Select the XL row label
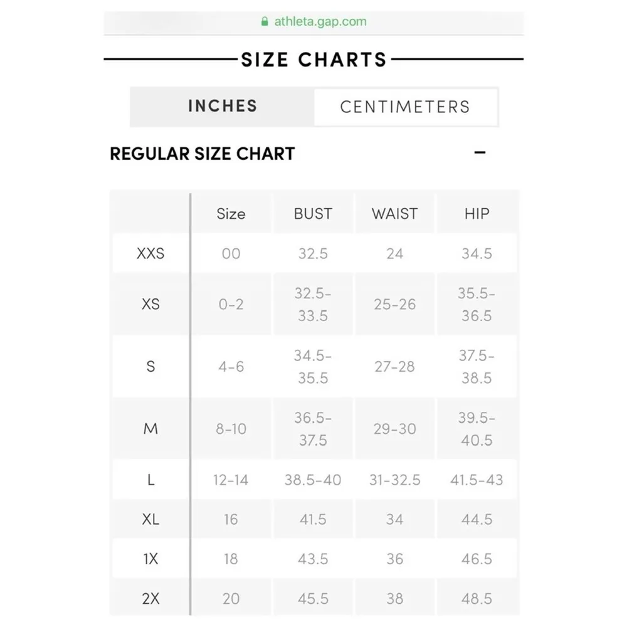This screenshot has height=627, width=627. tap(150, 519)
